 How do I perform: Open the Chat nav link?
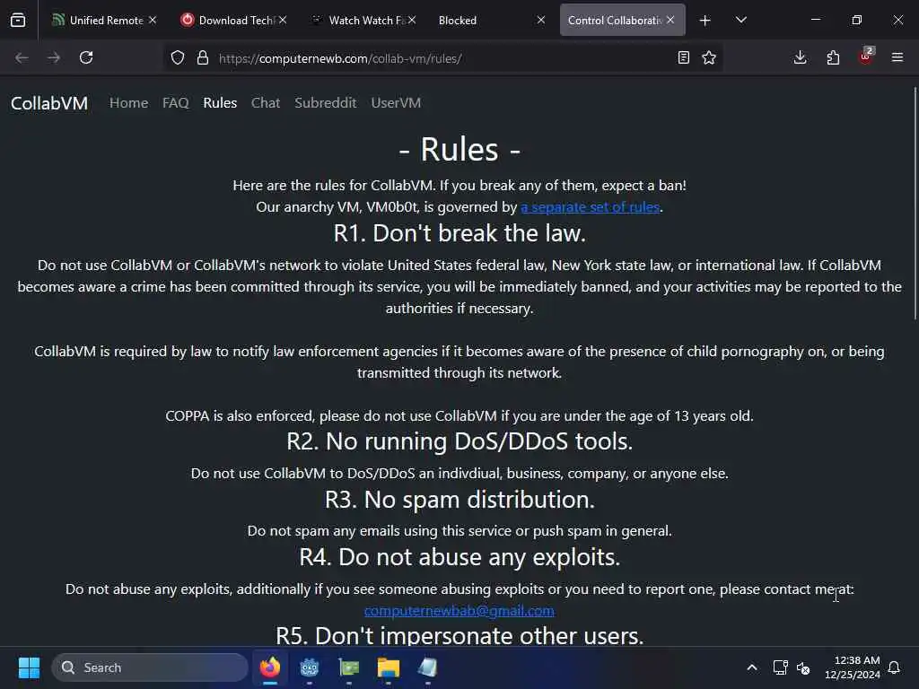[x=266, y=103]
